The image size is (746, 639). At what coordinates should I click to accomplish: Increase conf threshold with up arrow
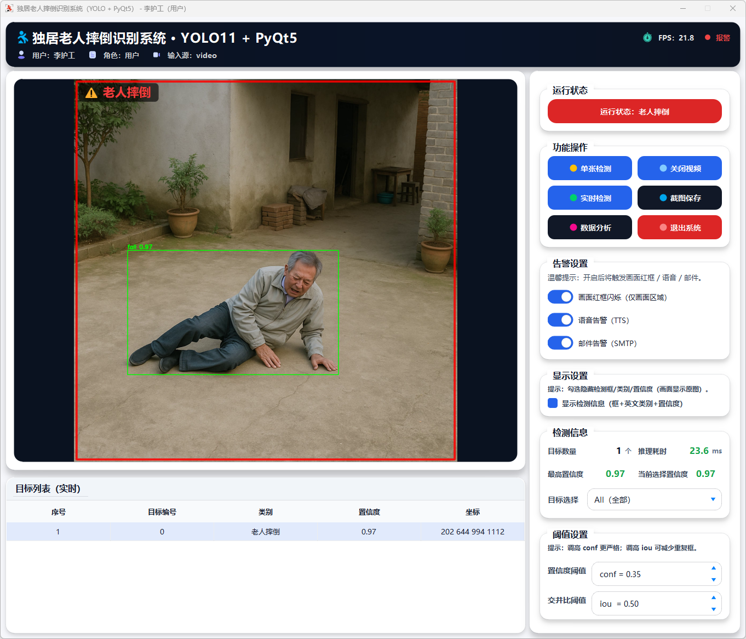pos(713,568)
